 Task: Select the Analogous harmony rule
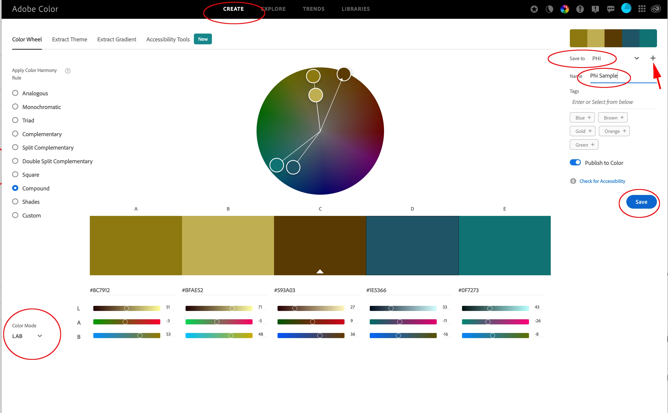pyautogui.click(x=15, y=93)
